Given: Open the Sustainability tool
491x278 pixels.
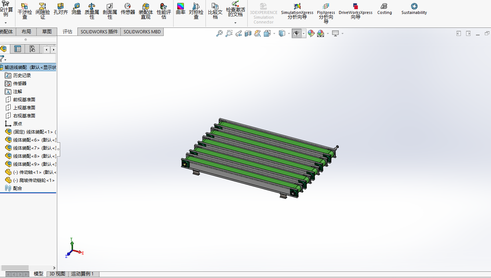Looking at the screenshot, I should [414, 9].
